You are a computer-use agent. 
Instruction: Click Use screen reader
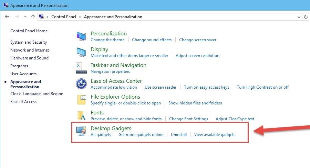pyautogui.click(x=161, y=87)
